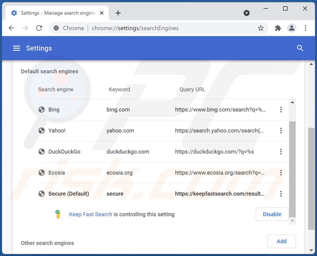Open Chrome's three-dot main menu
Screen dimensions: 317x256
coord(305,28)
